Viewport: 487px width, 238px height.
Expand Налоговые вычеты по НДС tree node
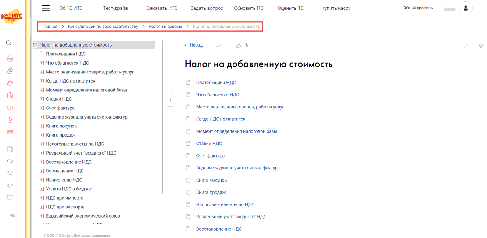[42, 144]
